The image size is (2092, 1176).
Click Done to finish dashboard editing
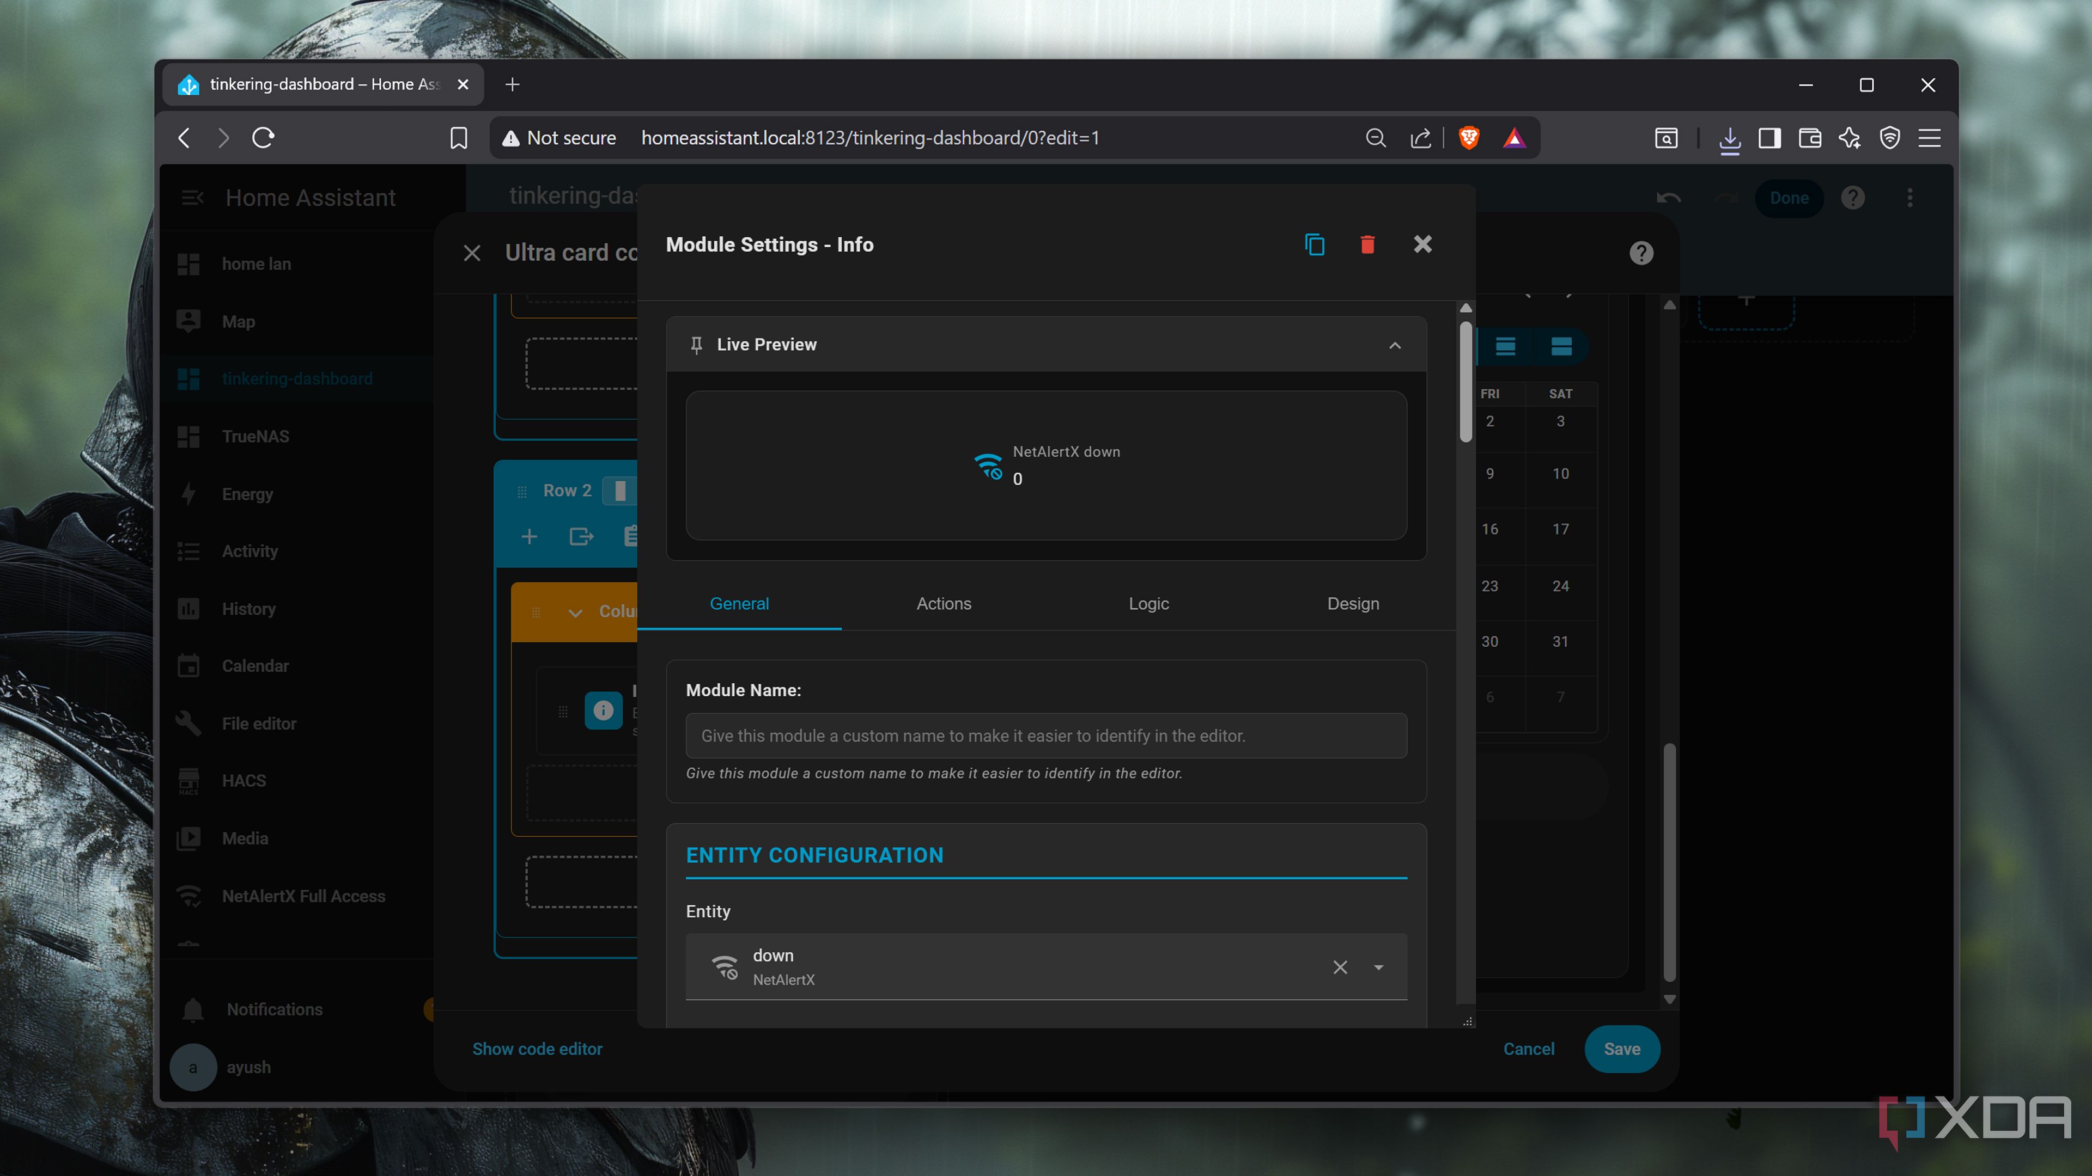[1789, 198]
